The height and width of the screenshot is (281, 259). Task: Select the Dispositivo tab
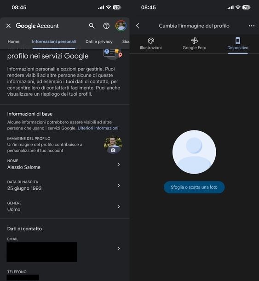click(238, 44)
